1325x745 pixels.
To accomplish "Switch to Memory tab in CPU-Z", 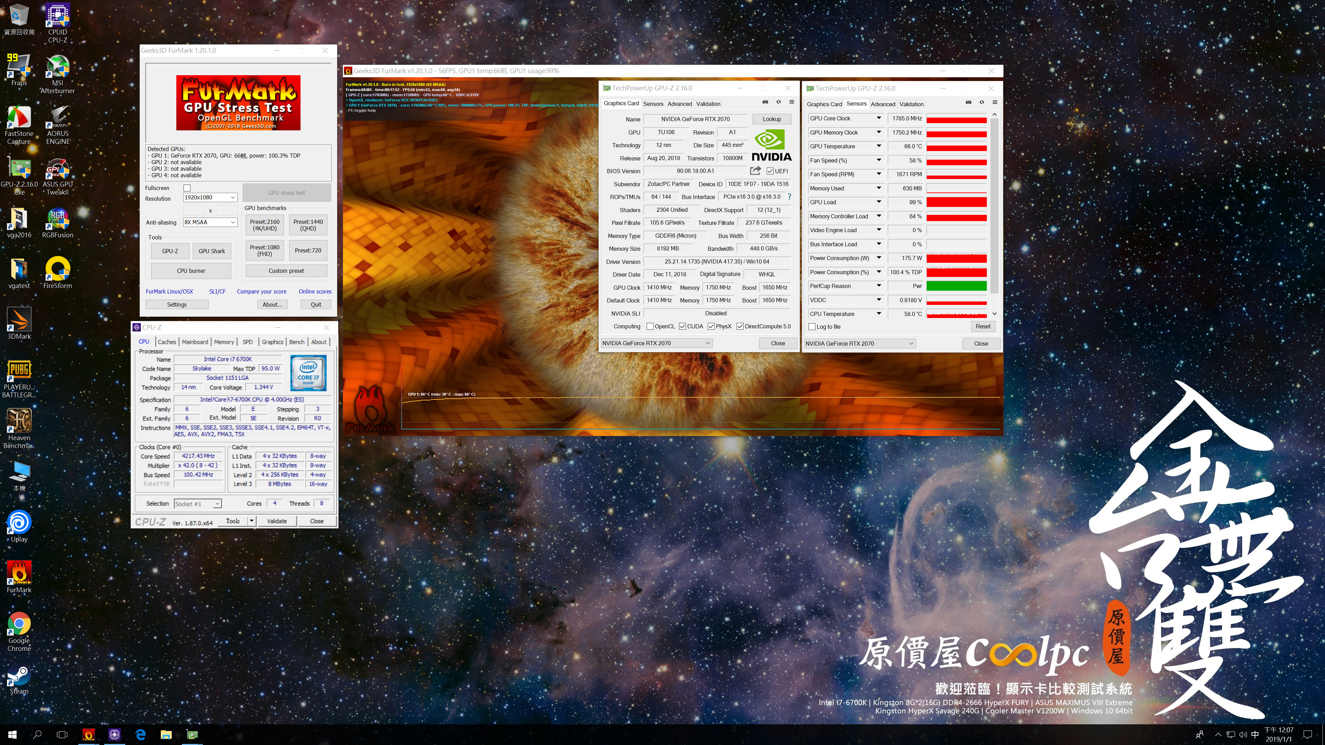I will click(224, 342).
